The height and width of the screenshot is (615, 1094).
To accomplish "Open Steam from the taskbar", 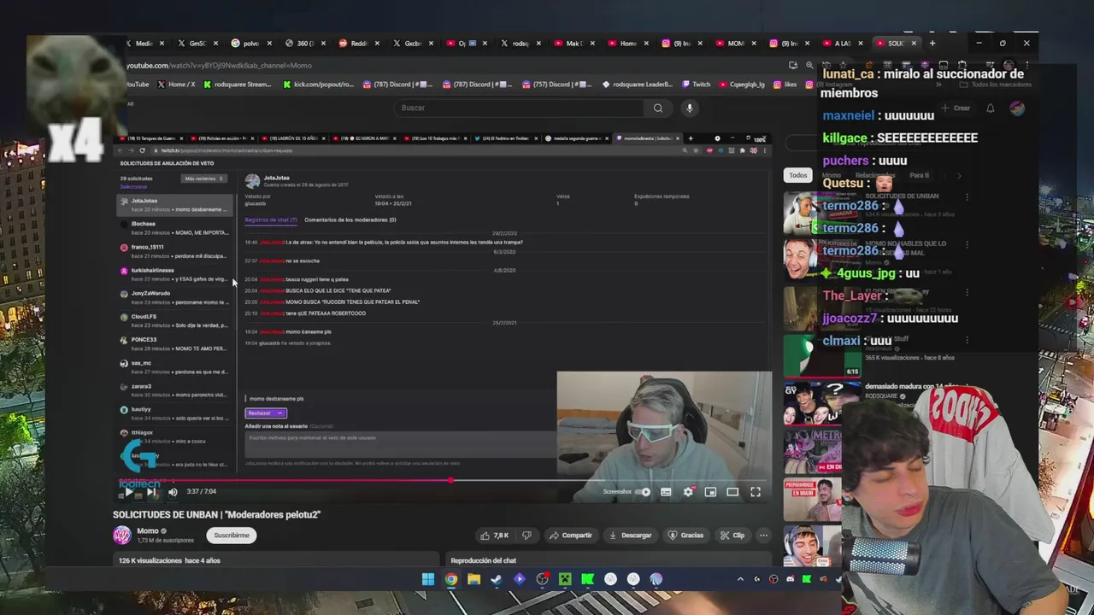I will pos(497,579).
